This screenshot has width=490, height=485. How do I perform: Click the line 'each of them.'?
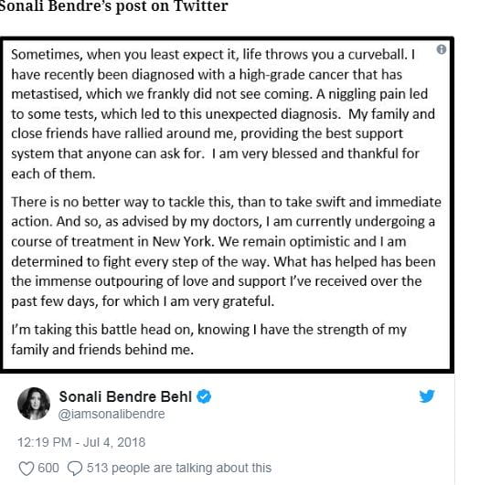point(53,174)
